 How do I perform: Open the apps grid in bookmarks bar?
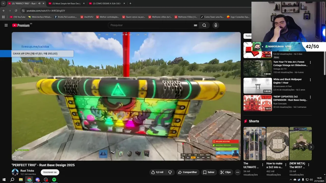tap(3, 17)
